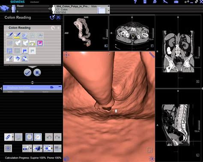
Task: Select the third tool in top tool row
Action: pos(25,35)
